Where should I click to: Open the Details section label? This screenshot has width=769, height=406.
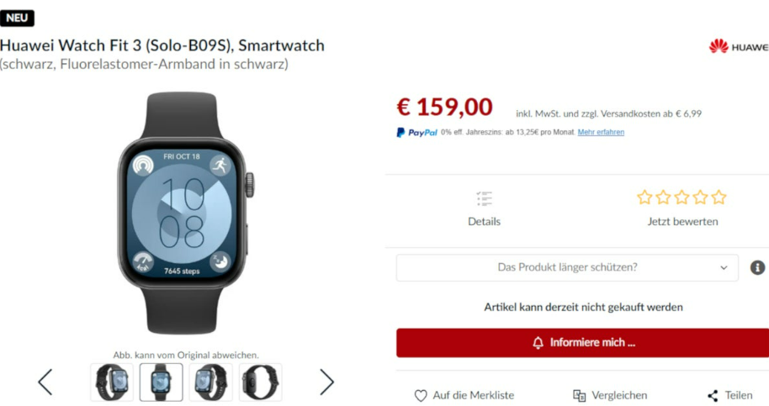[484, 221]
